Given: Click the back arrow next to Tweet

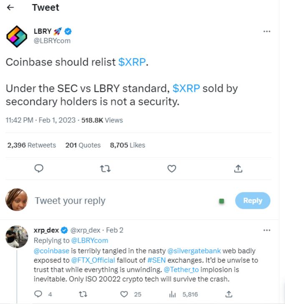Looking at the screenshot, I should point(11,8).
